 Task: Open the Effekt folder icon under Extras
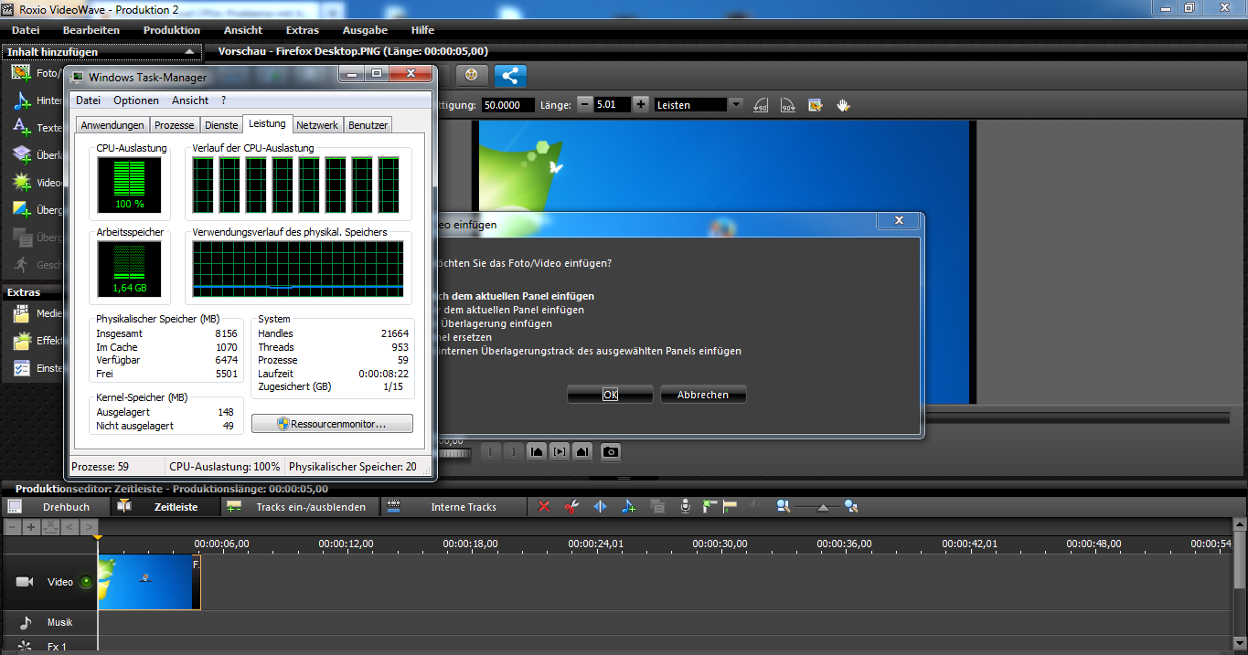tap(21, 342)
